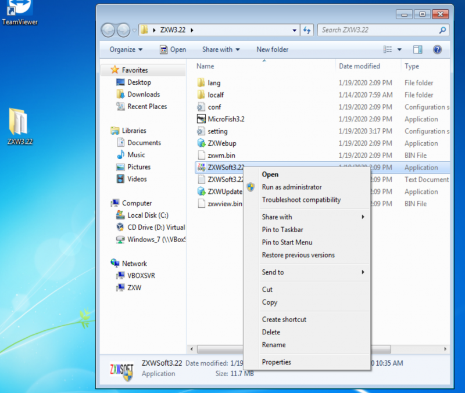
Task: Open Windows_7 network drive in sidebar
Action: coord(151,240)
